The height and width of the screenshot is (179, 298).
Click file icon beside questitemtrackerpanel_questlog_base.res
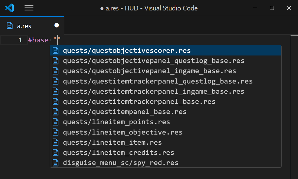pyautogui.click(x=56, y=81)
